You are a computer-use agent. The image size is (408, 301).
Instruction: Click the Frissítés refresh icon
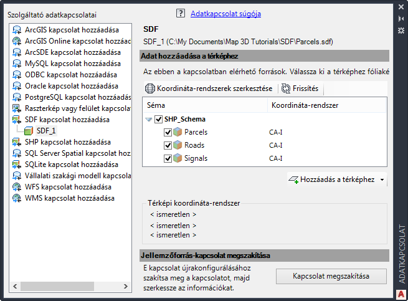[286, 88]
